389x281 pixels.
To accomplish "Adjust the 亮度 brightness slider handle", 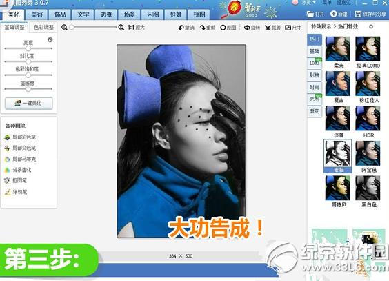I will (28, 48).
